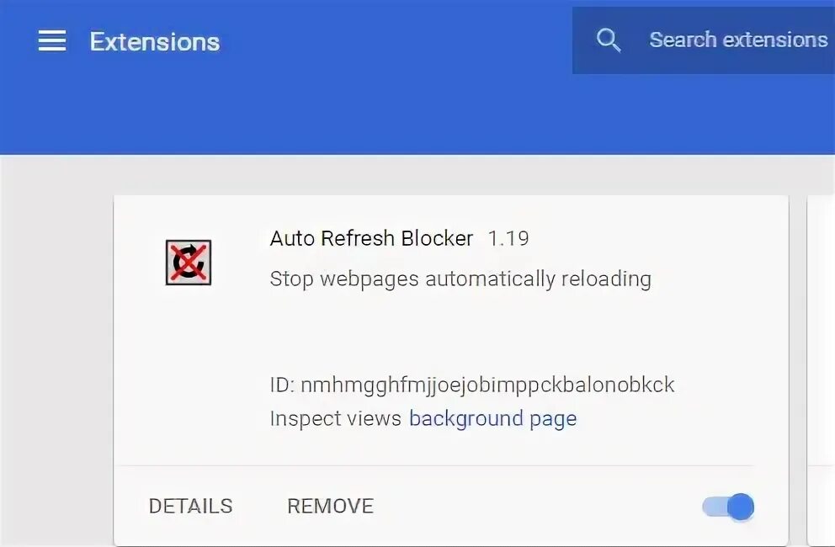Click the Stop webpages automatically reloading description

(460, 279)
